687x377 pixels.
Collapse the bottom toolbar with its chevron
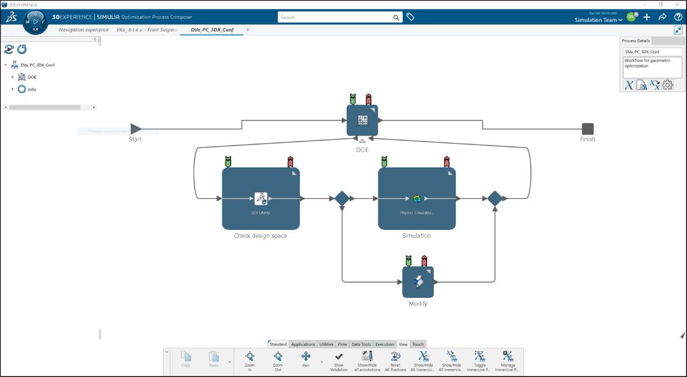point(167,352)
